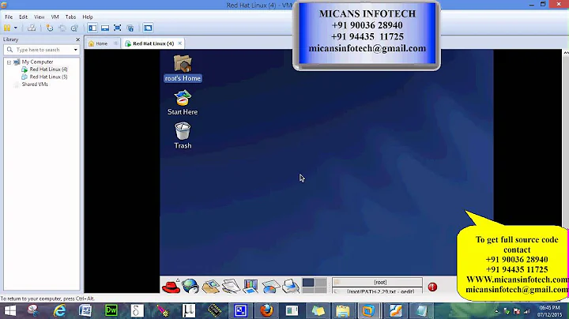Open the library search filter dropdown

(76, 50)
